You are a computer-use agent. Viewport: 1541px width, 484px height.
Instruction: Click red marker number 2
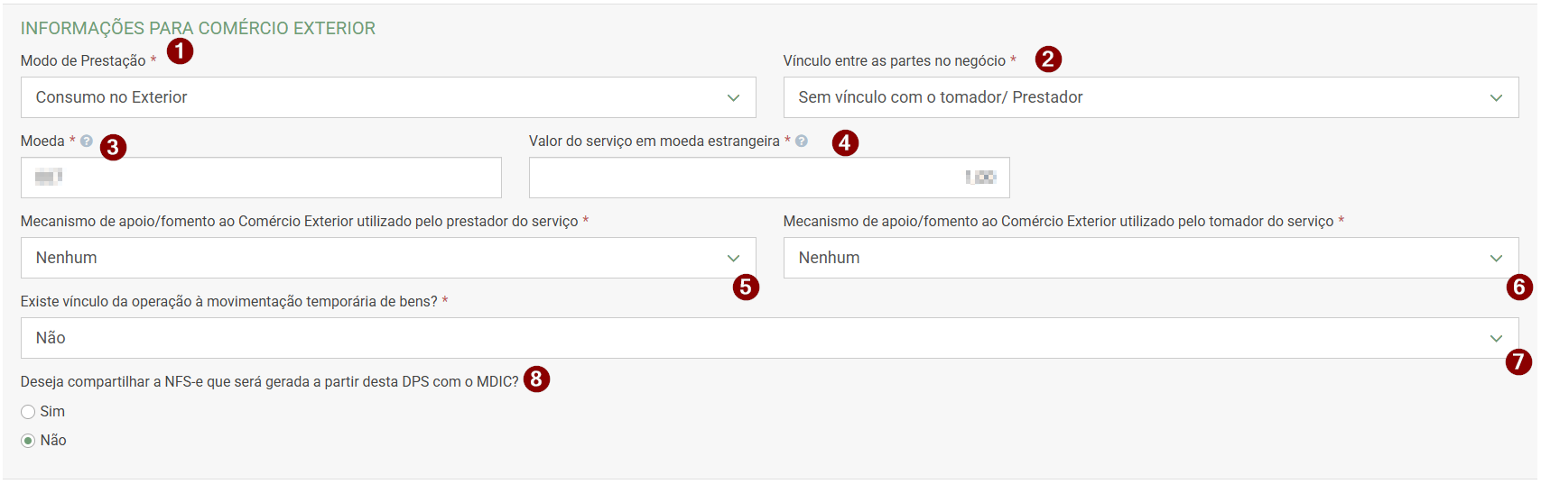tap(1048, 59)
